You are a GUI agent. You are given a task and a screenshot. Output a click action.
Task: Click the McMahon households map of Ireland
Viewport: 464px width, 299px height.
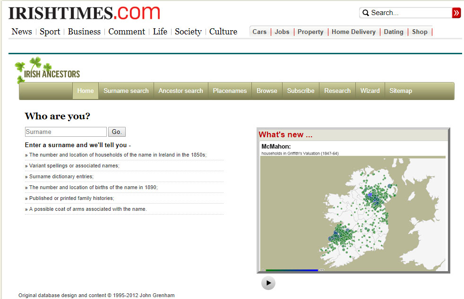(x=353, y=213)
